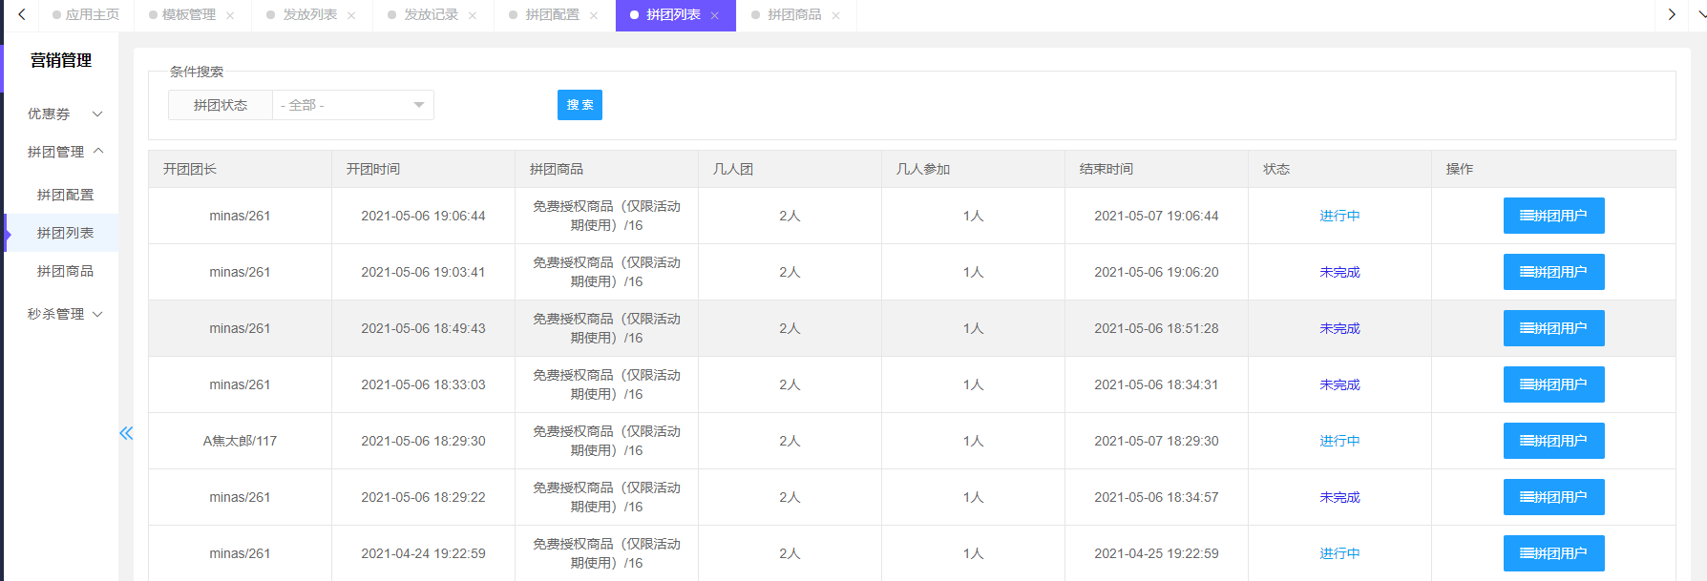Open 拼团用户 for the A焦太郎/117 row
The width and height of the screenshot is (1707, 581).
[1553, 441]
